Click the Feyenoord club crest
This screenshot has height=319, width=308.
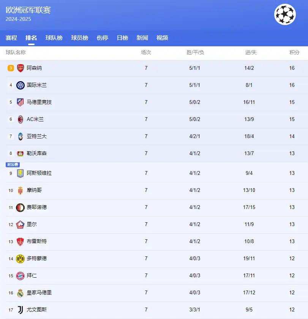point(21,207)
